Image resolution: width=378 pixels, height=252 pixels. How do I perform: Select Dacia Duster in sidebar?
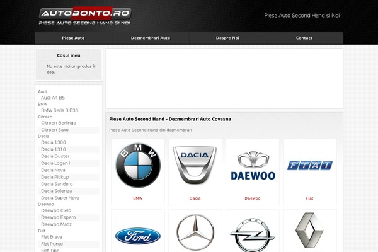[55, 156]
